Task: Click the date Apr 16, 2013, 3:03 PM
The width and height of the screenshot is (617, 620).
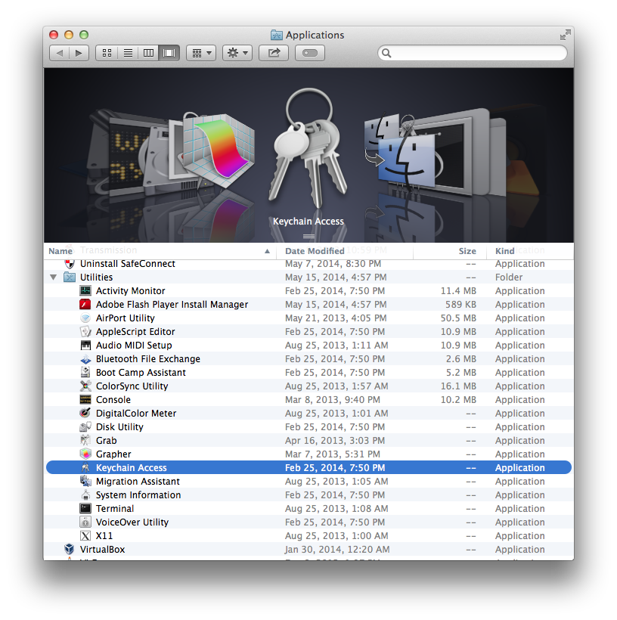Action: point(335,441)
